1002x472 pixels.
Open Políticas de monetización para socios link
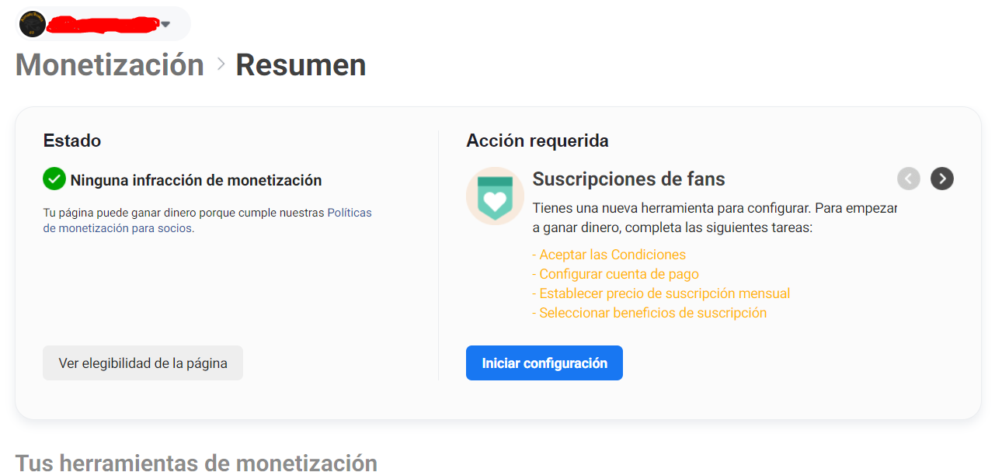point(207,220)
